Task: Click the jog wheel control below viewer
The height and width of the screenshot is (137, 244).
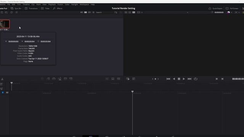Action: pyautogui.click(x=155, y=79)
